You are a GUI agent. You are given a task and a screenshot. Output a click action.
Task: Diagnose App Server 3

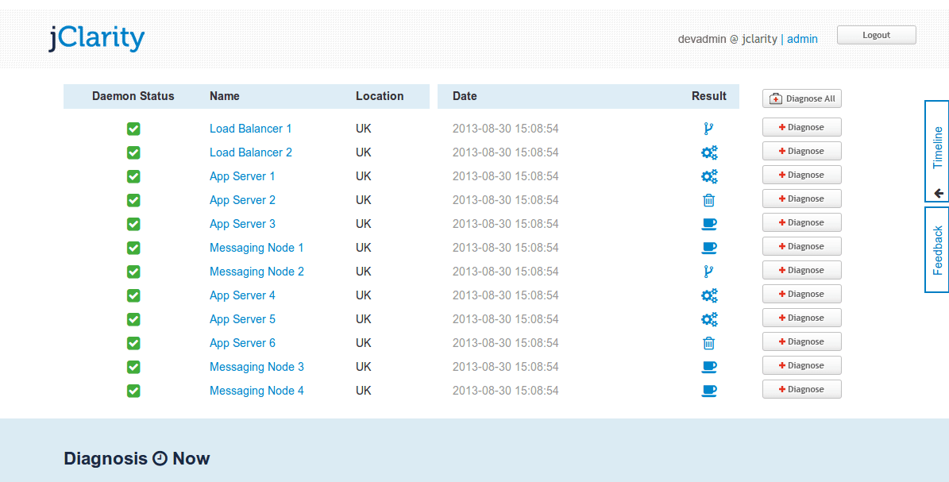pyautogui.click(x=802, y=222)
